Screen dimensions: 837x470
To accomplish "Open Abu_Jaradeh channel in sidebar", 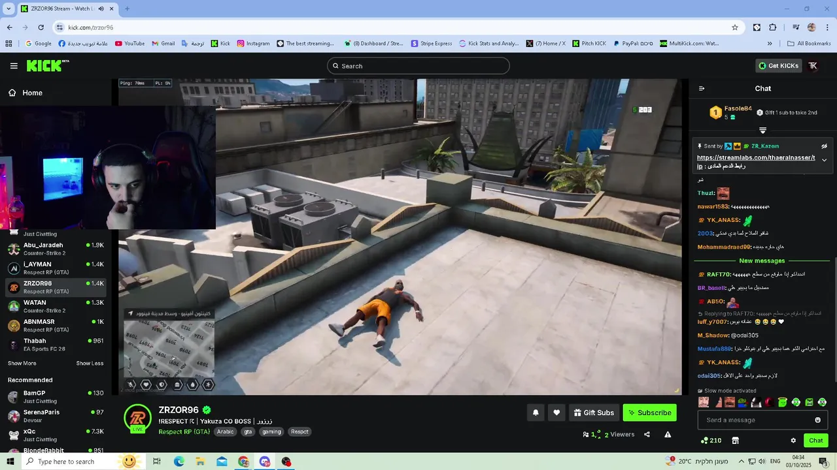I will point(56,249).
